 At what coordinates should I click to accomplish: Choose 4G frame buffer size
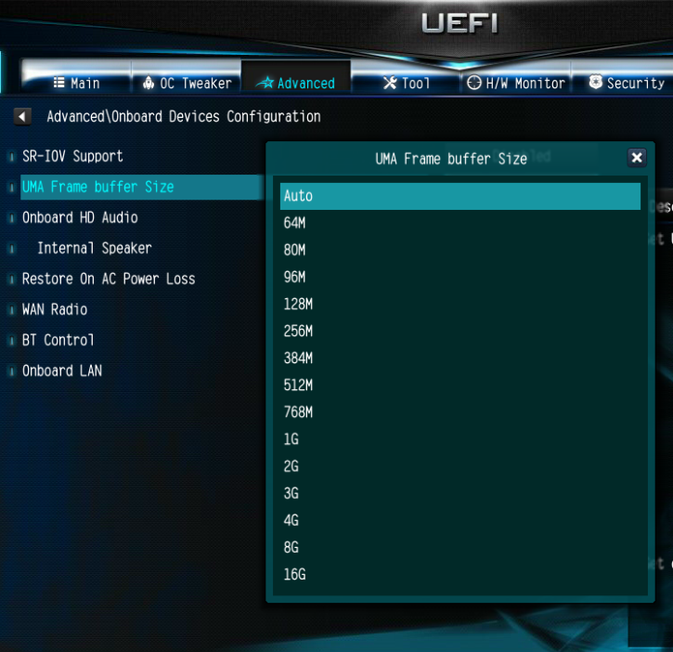[x=460, y=520]
